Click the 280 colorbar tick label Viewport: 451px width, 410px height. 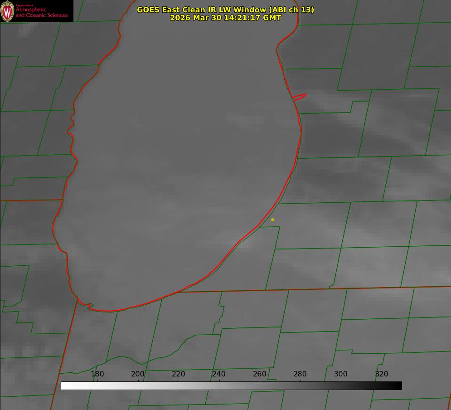click(300, 374)
